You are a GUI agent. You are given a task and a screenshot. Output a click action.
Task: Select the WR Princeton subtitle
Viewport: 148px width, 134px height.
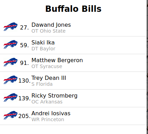pos(48,119)
